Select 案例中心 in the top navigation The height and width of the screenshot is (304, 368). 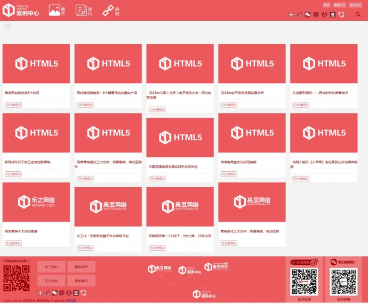coord(339,5)
